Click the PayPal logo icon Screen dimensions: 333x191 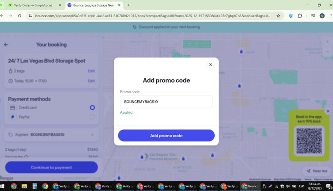pyautogui.click(x=12, y=117)
